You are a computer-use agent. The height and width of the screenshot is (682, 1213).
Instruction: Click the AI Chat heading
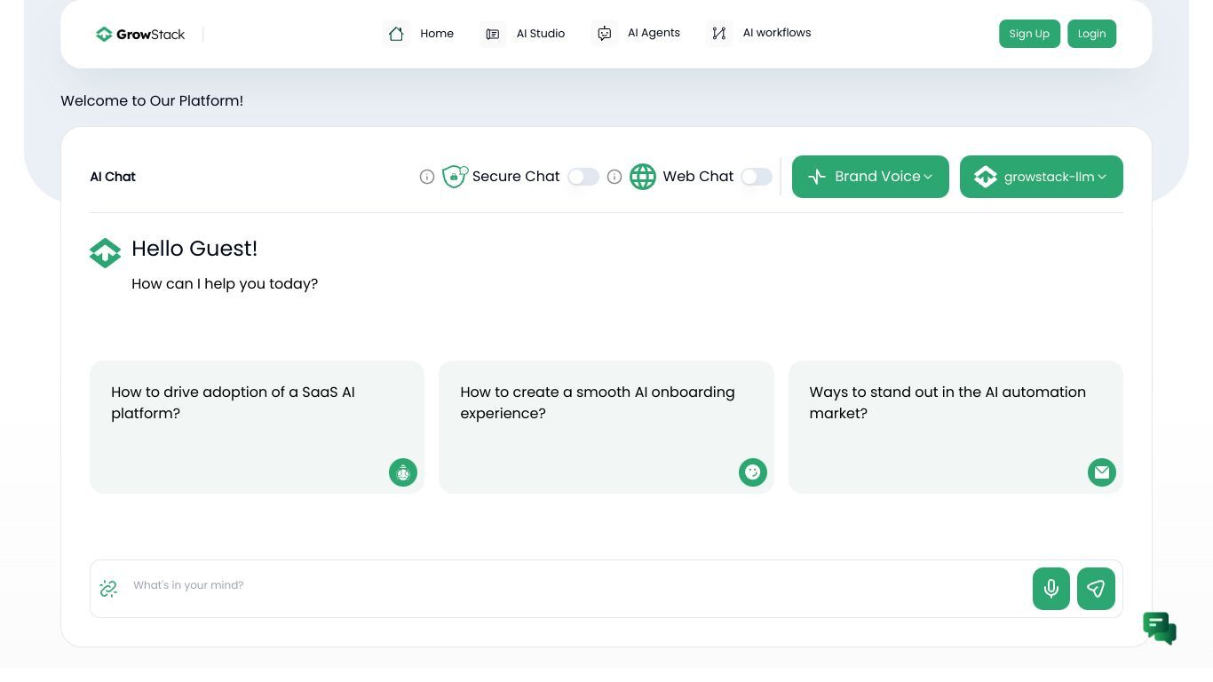coord(113,177)
